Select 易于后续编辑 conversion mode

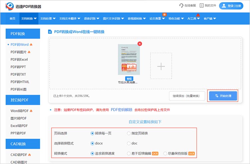129,153
